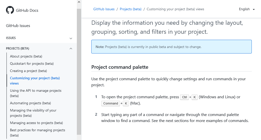Viewport: 261px width, 140px height.
Task: Click the sidebar scrollbar thumb
Action: click(x=79, y=72)
